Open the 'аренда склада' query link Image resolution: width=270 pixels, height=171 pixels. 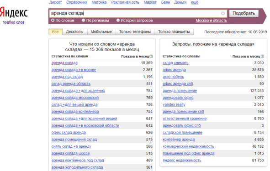[64, 63]
